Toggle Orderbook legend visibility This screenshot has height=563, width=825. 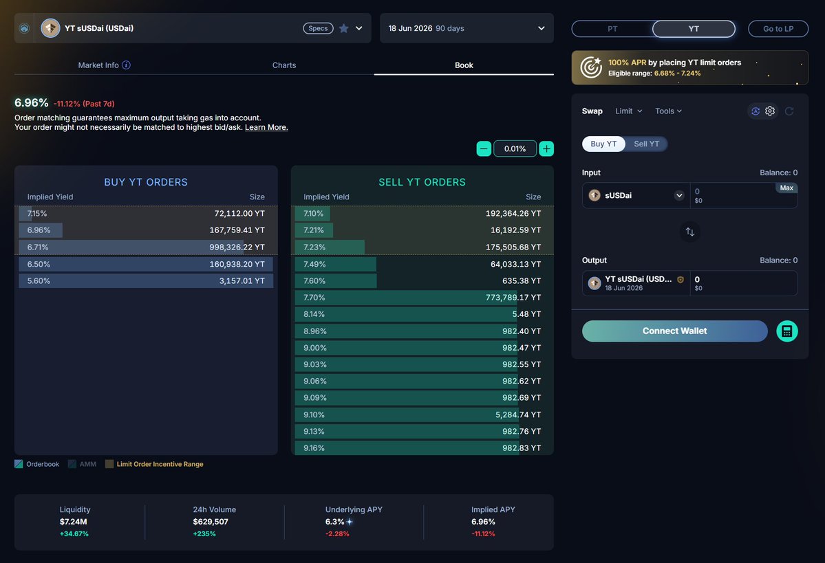[x=37, y=464]
